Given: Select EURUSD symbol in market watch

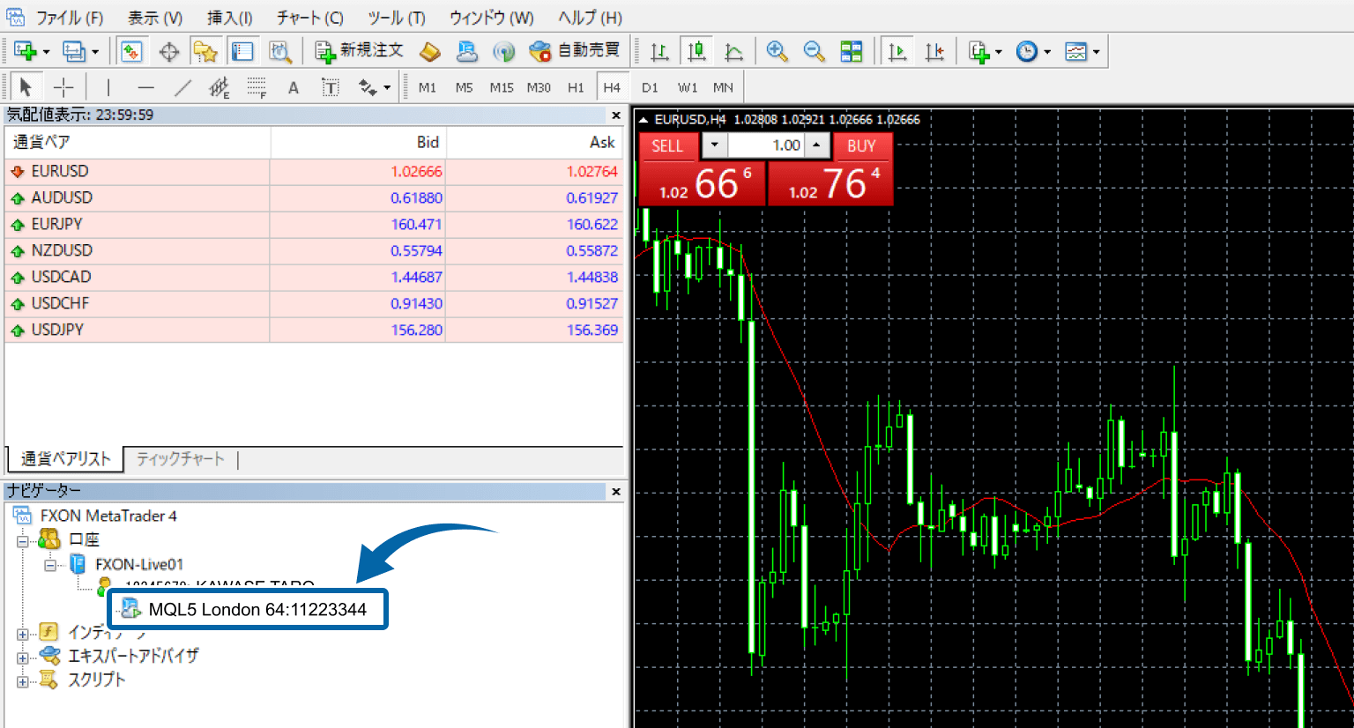Looking at the screenshot, I should [60, 171].
